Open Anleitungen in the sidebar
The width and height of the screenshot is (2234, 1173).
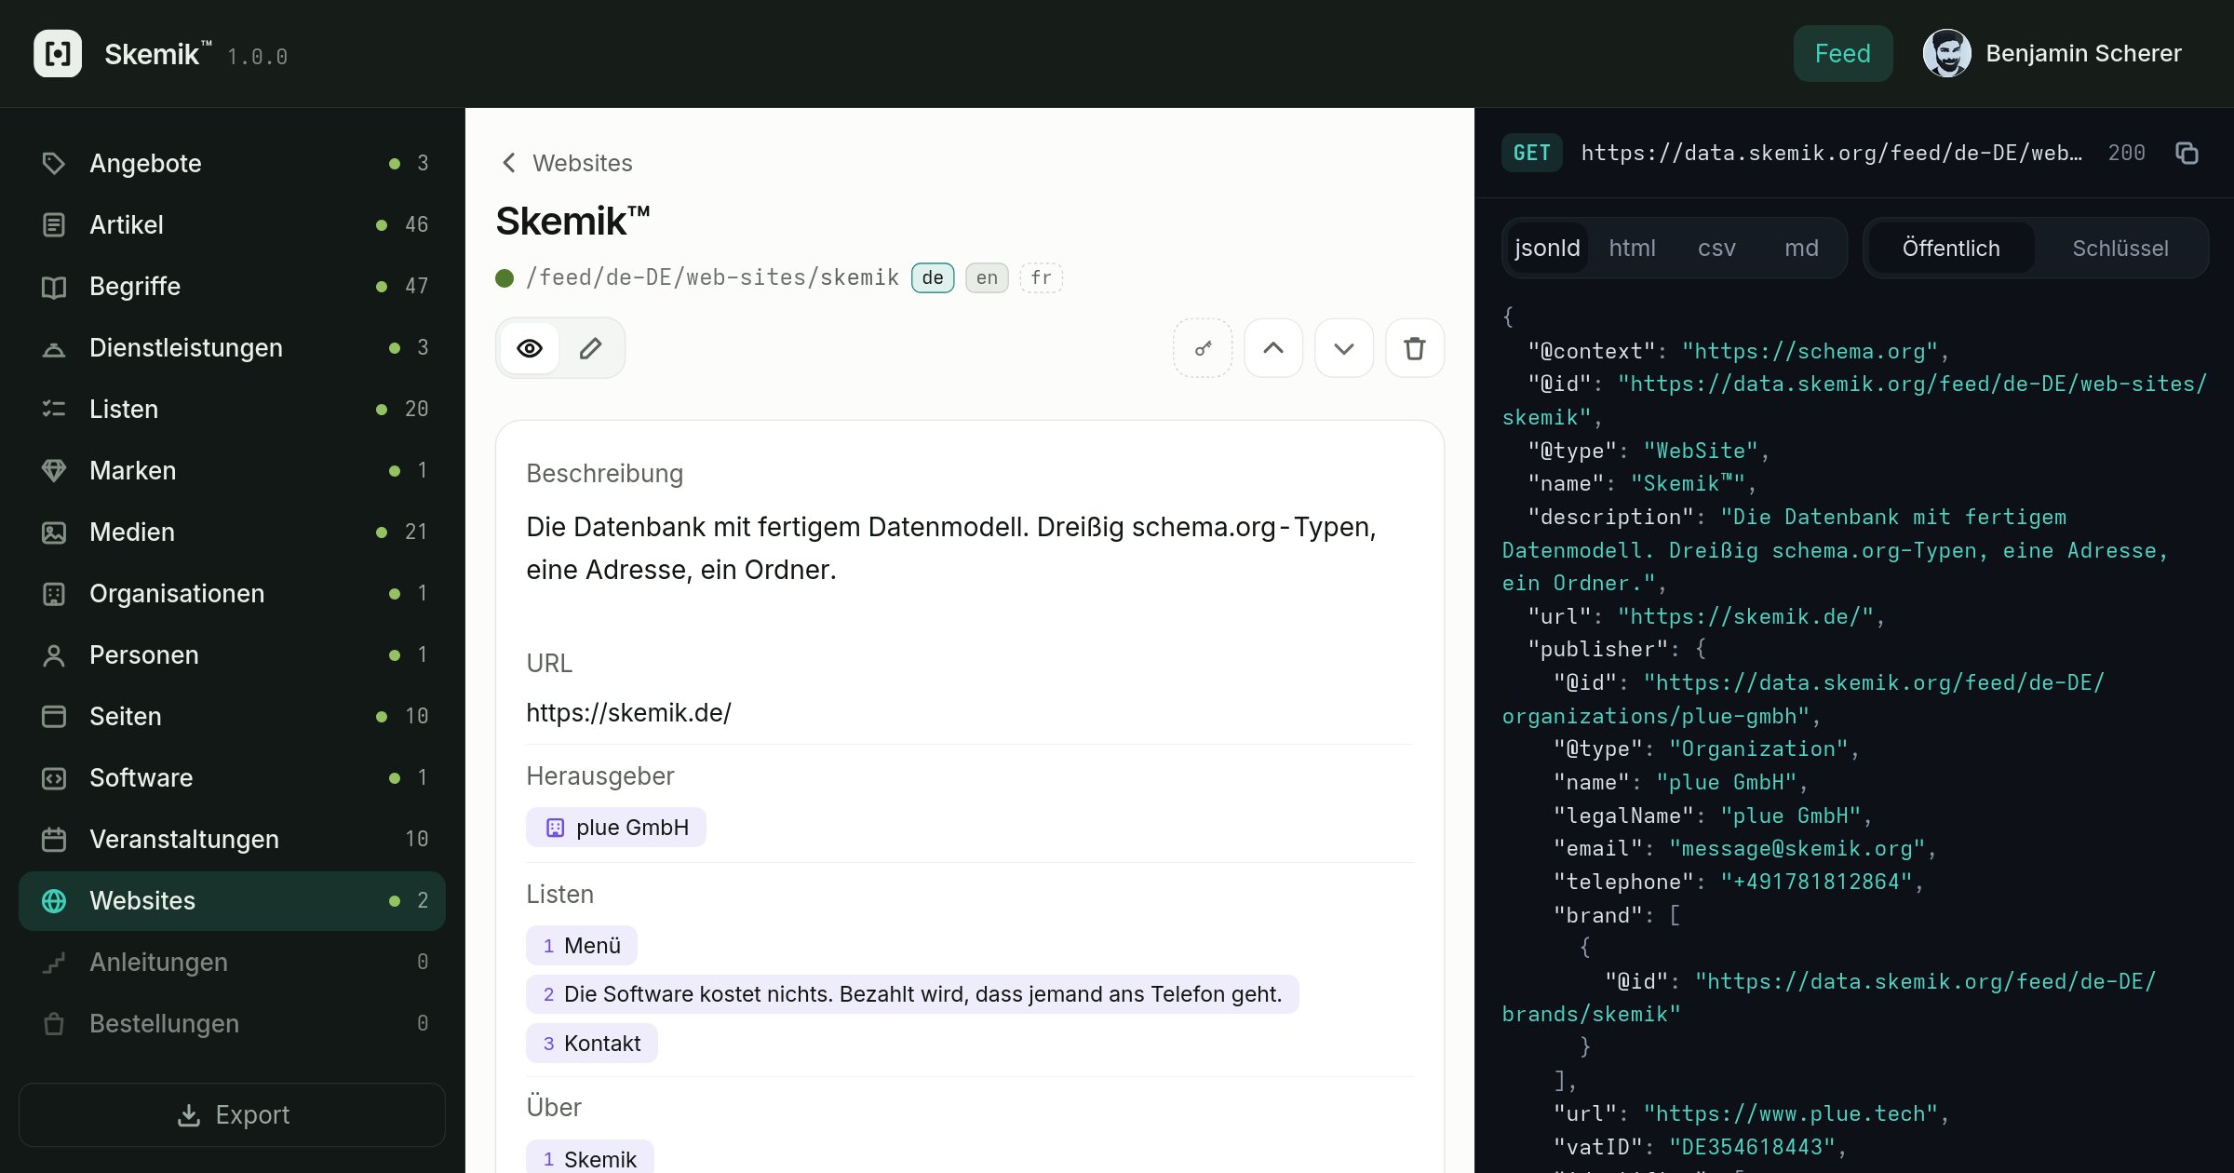click(232, 962)
